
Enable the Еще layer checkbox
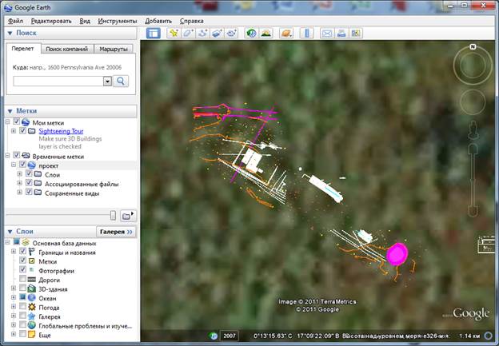(22, 334)
